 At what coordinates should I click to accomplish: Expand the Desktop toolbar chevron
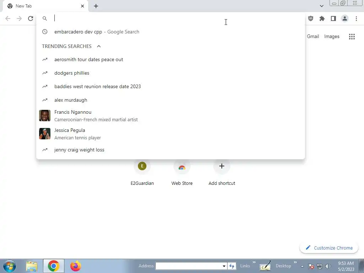coord(295,262)
